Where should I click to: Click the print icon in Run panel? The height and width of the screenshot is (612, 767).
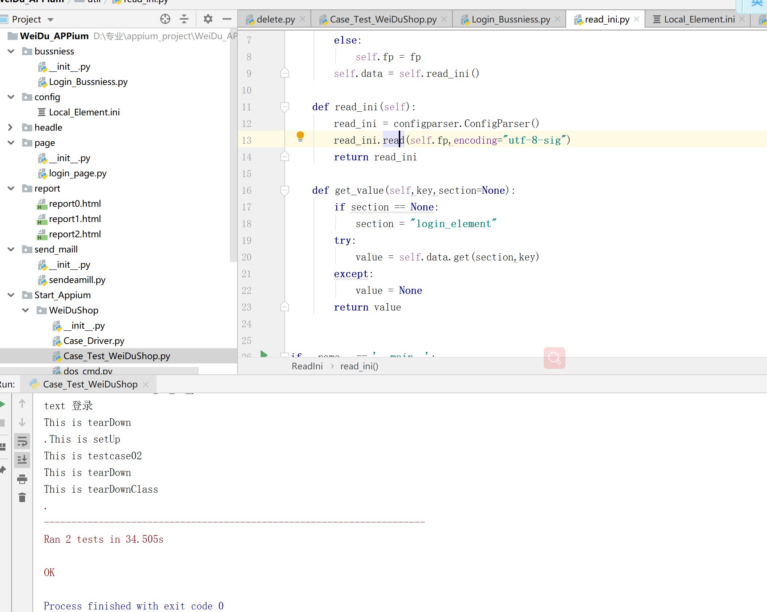coord(22,479)
